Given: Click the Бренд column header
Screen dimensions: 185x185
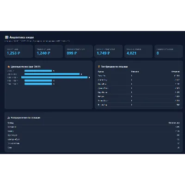Looking at the screenshot, I should (x=101, y=72).
